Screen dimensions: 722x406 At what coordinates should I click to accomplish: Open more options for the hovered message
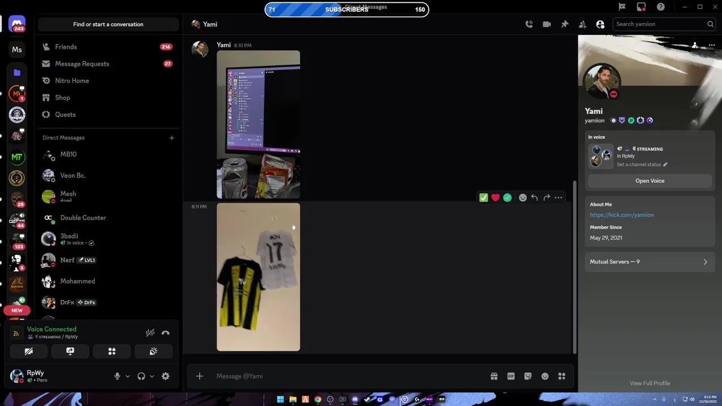point(558,197)
